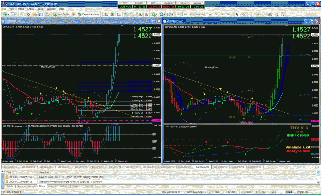
Task: Toggle the chart shift icon
Action: click(x=146, y=14)
